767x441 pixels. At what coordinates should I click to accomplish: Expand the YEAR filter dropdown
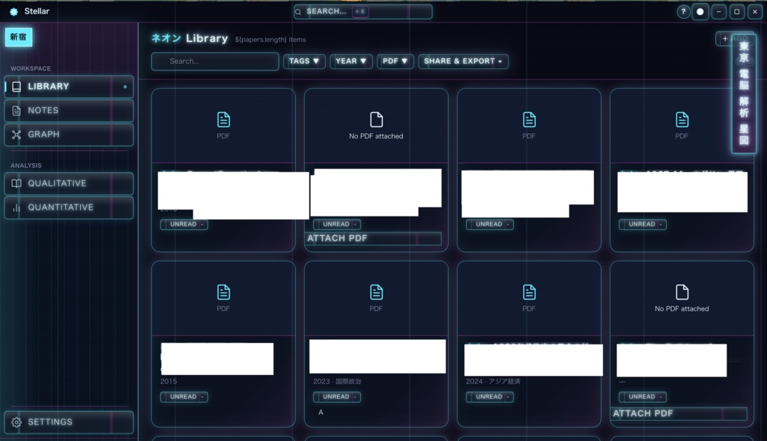[x=351, y=61]
